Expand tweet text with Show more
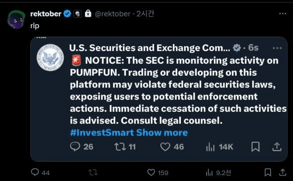This screenshot has height=181, width=293. tap(162, 133)
